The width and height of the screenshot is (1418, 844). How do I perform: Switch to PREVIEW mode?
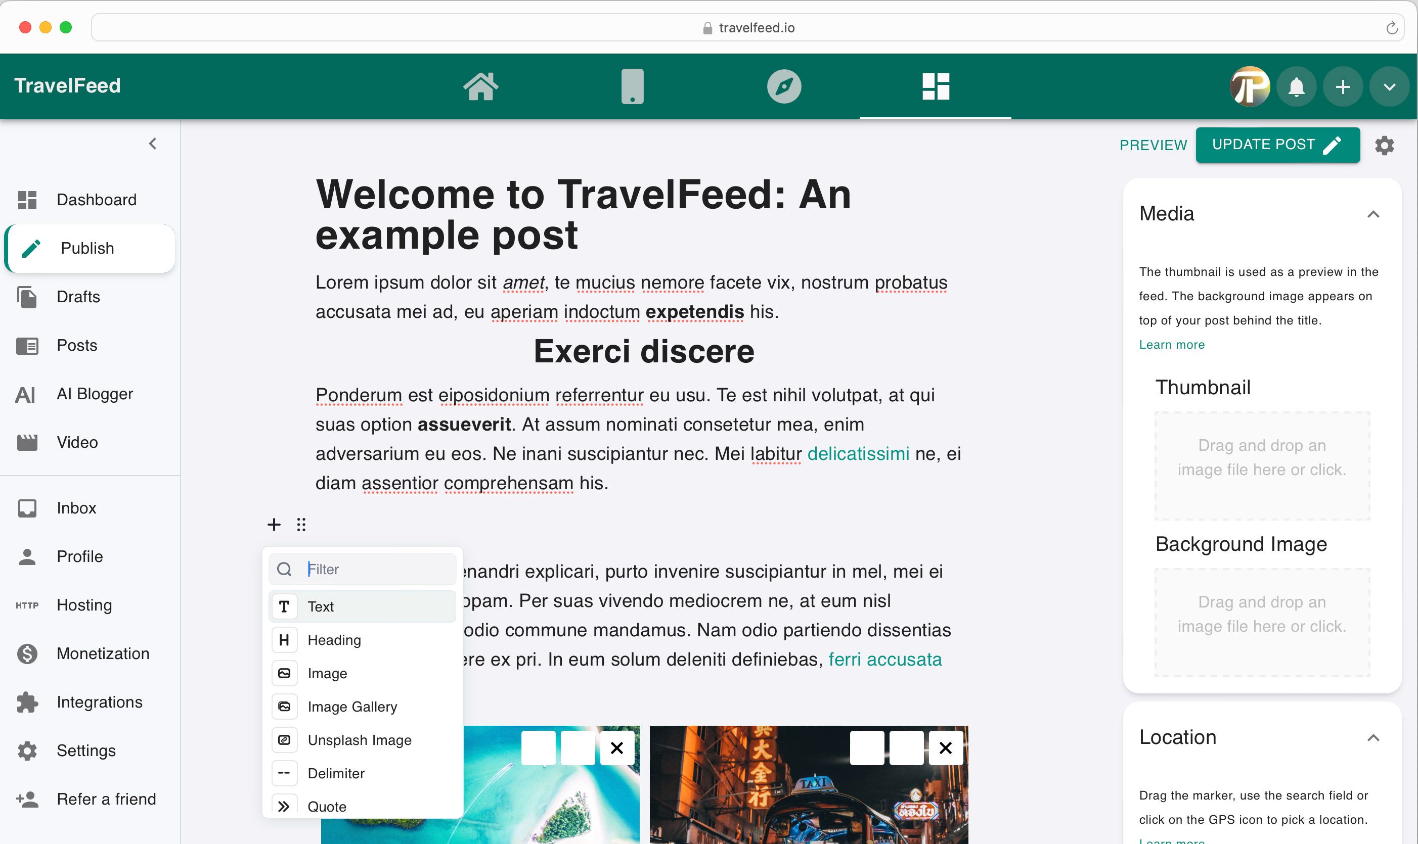[x=1154, y=145]
